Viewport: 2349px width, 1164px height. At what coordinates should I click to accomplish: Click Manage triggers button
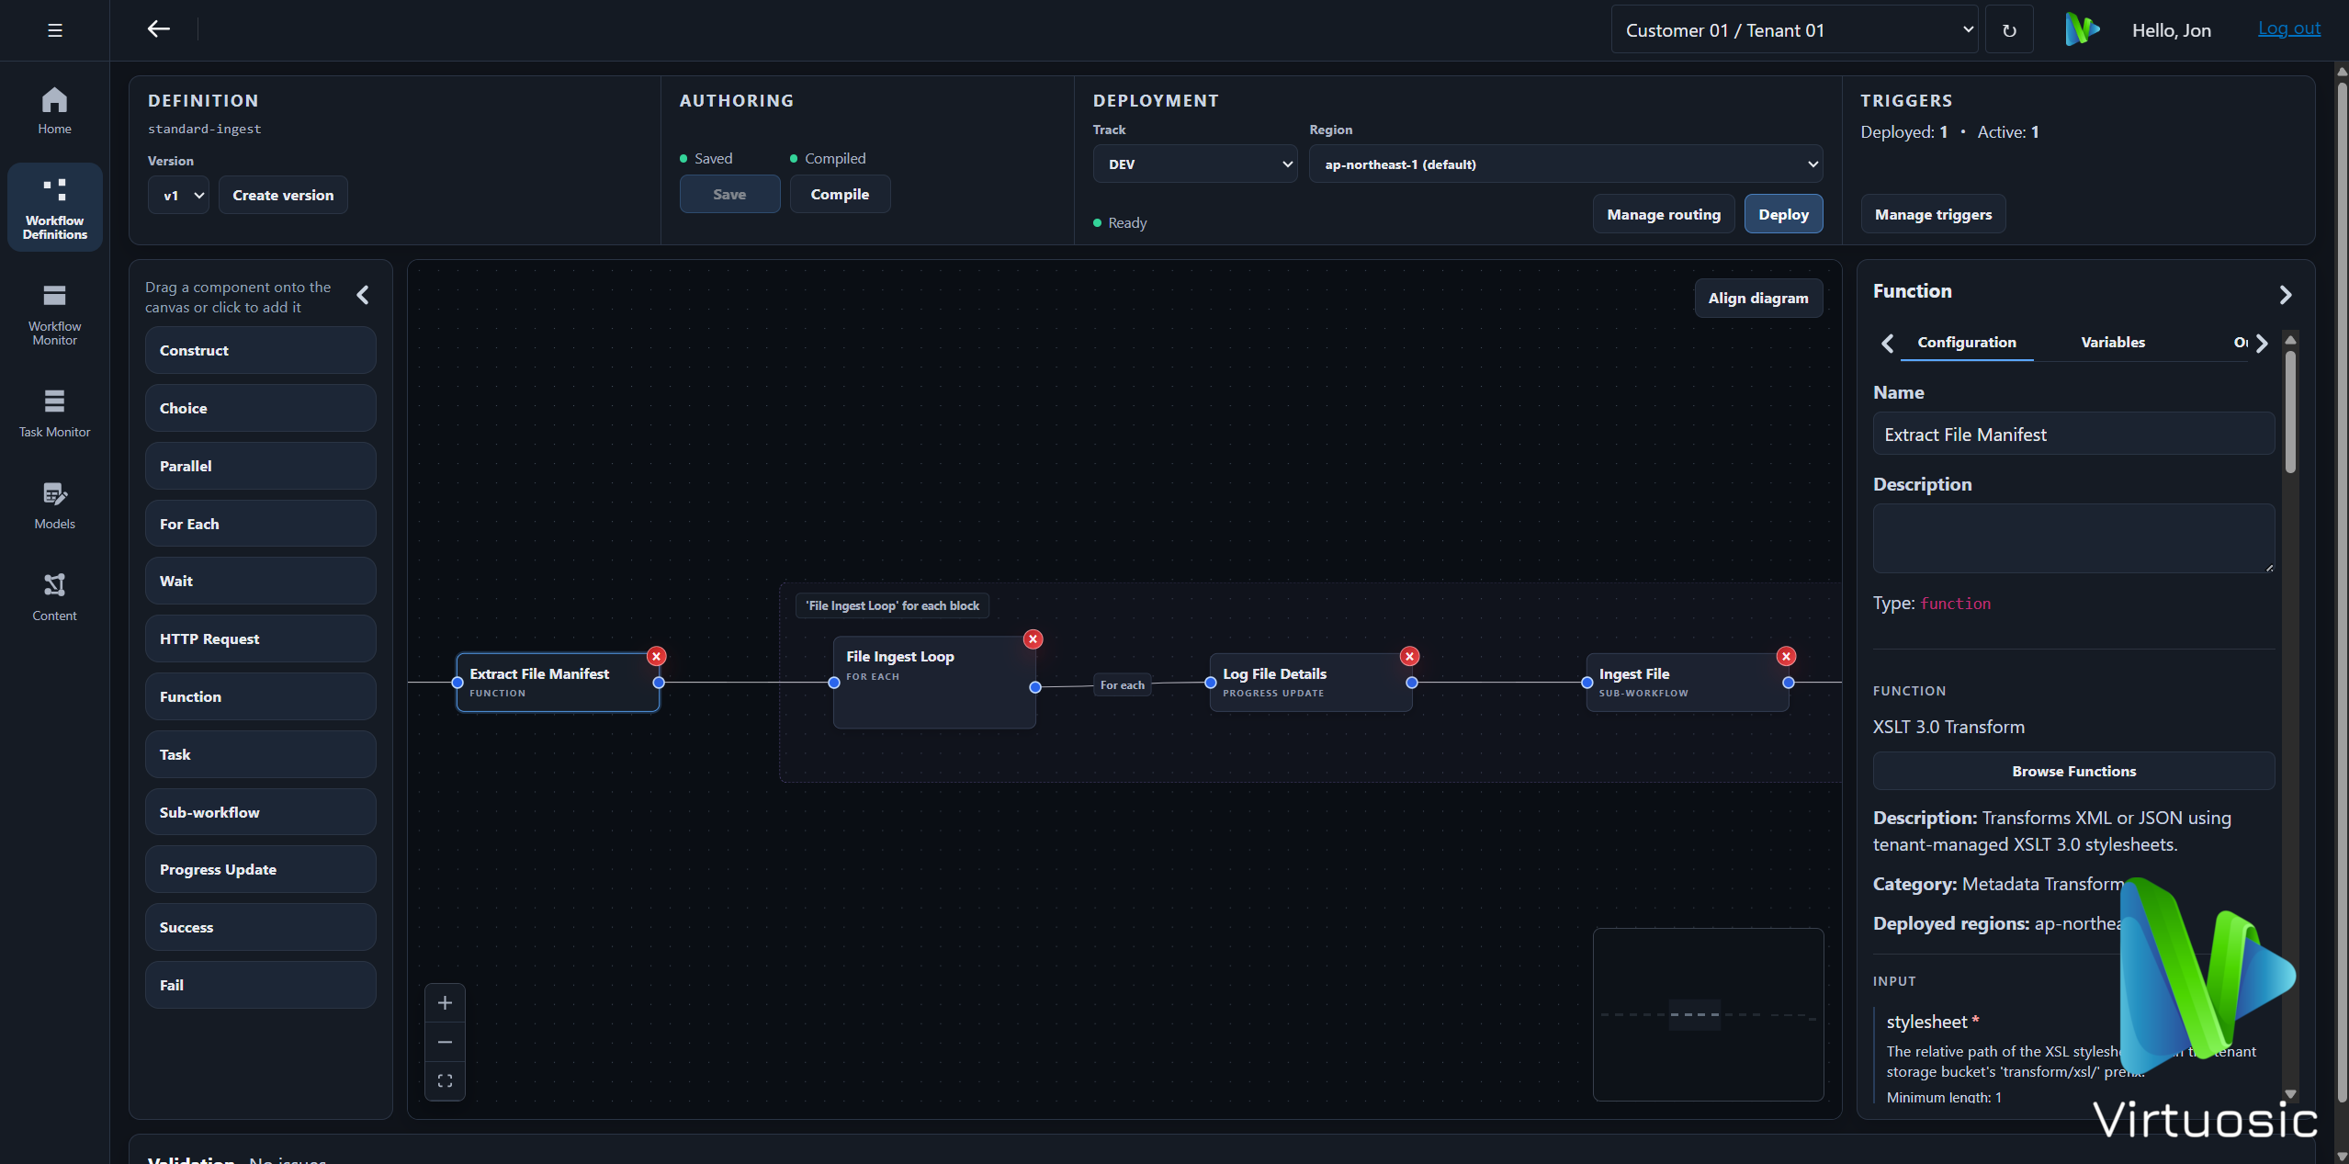1933,214
